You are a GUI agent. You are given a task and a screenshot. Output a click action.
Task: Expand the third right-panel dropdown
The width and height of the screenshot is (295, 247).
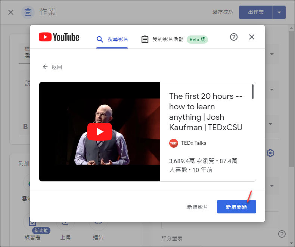tap(270, 124)
